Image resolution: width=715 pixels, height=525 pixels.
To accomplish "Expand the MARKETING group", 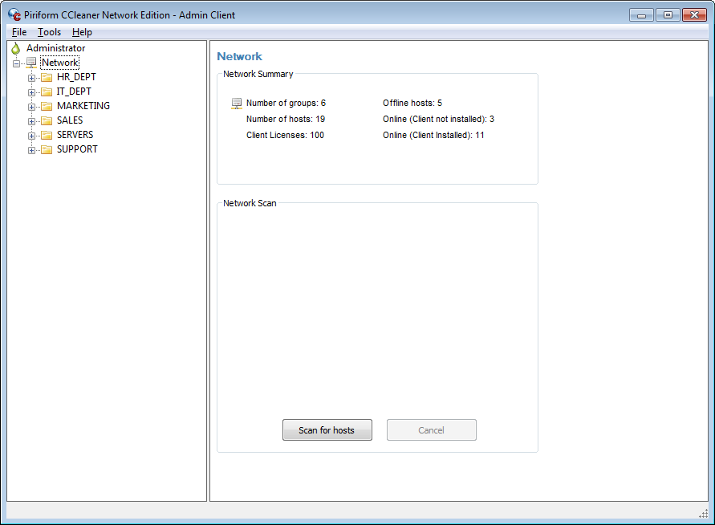I will 31,108.
